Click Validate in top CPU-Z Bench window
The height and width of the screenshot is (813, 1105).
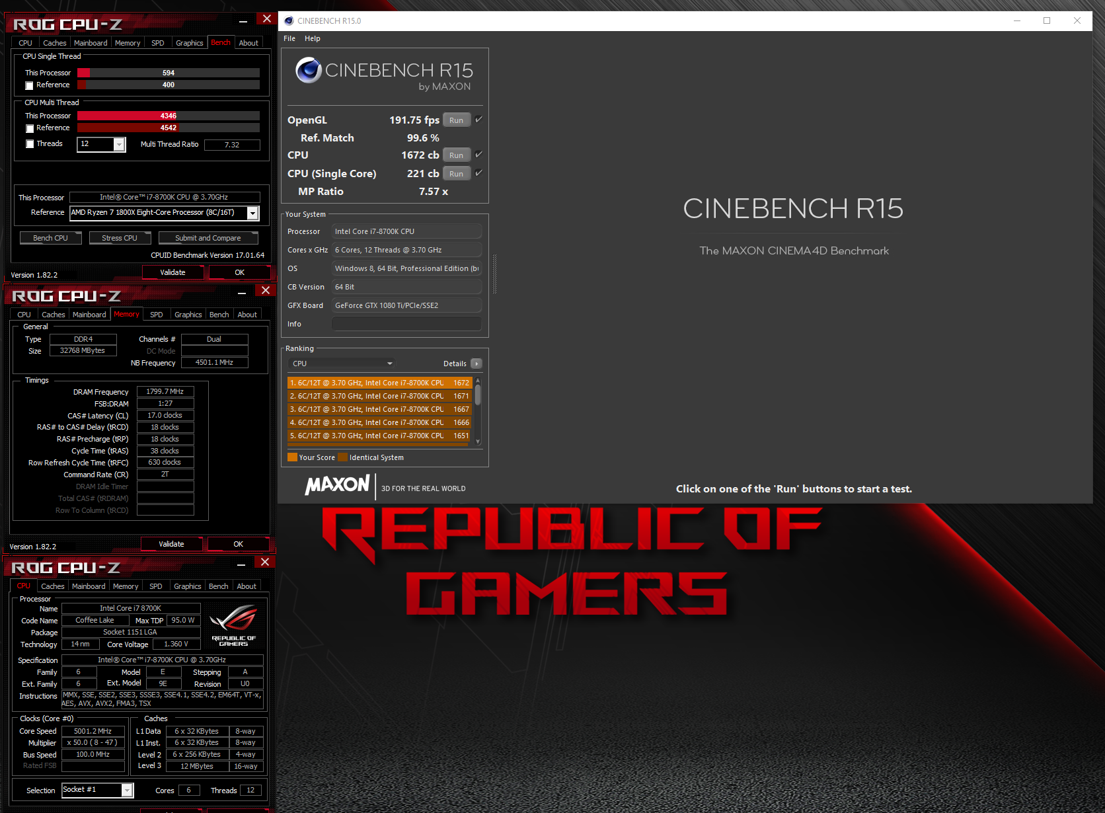coord(173,272)
